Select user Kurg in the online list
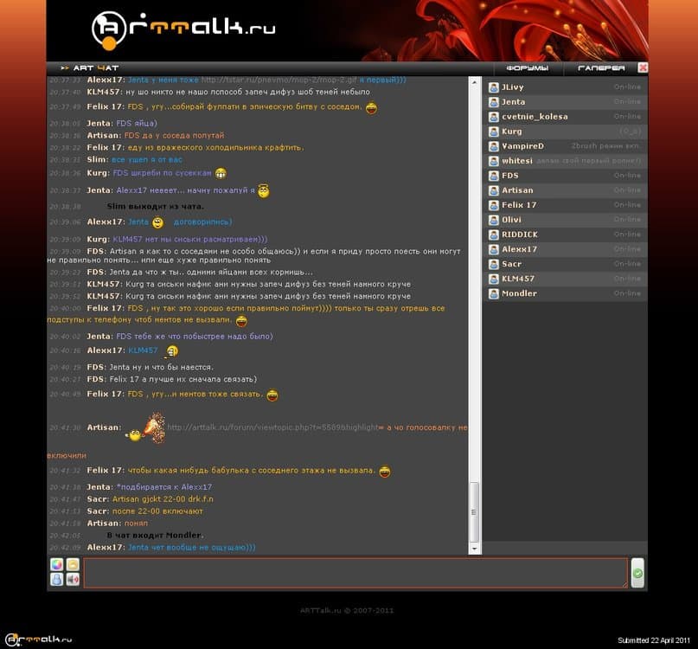Screen dimensions: 698x649 512,132
